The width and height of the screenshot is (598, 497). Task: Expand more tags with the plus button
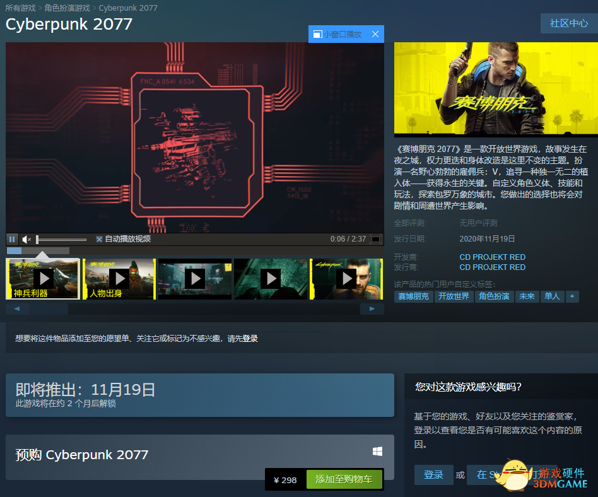[572, 296]
